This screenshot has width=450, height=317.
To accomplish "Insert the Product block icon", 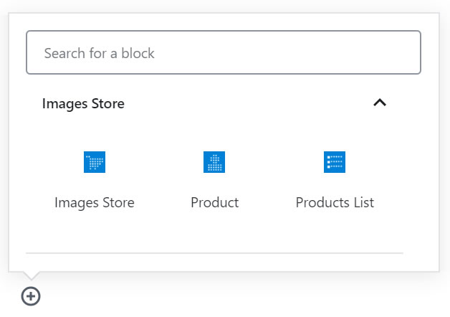I will coord(214,162).
